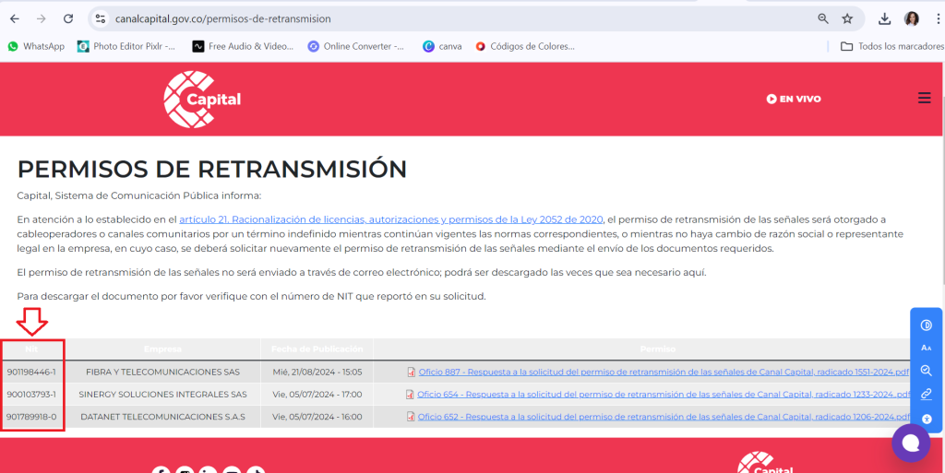945x473 pixels.
Task: Open the Chrome downloads icon
Action: pyautogui.click(x=884, y=18)
